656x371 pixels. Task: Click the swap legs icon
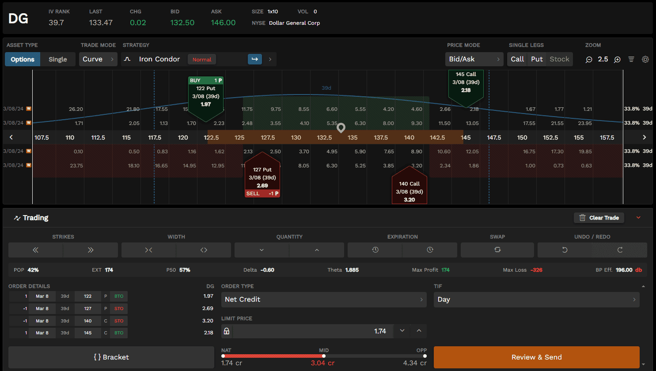tap(497, 250)
